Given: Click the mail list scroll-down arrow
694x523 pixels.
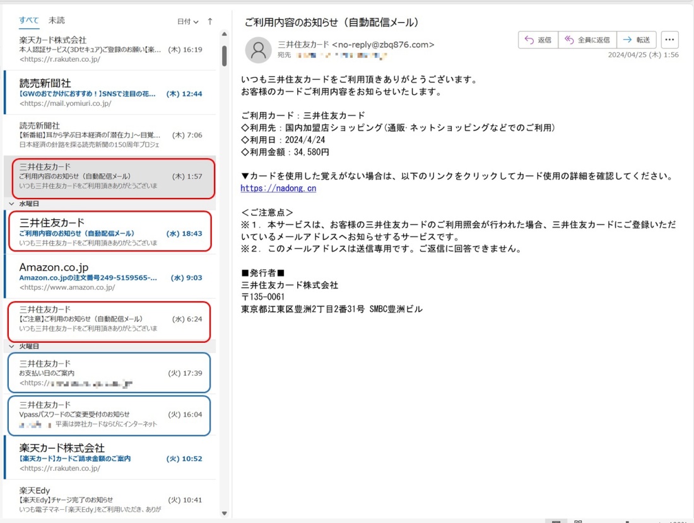Looking at the screenshot, I should pyautogui.click(x=225, y=514).
